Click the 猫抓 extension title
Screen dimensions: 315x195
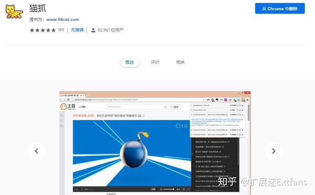click(x=38, y=8)
